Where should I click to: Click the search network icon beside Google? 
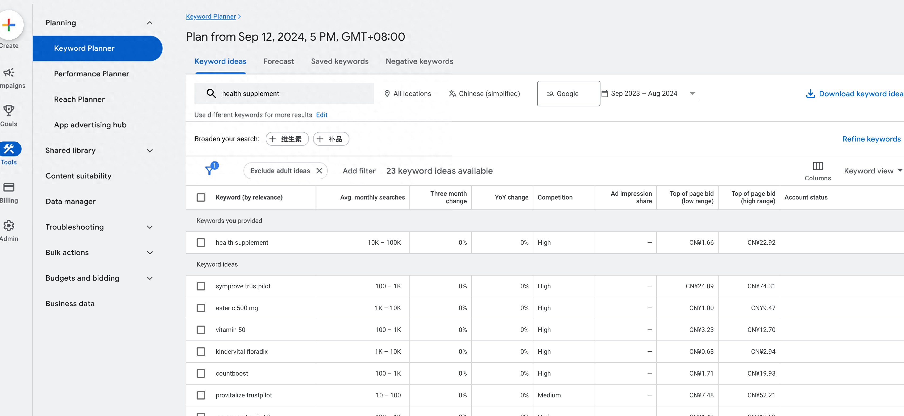pyautogui.click(x=550, y=94)
